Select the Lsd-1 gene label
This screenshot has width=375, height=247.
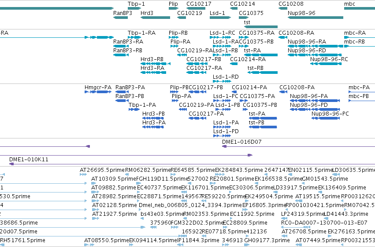[x=217, y=13]
